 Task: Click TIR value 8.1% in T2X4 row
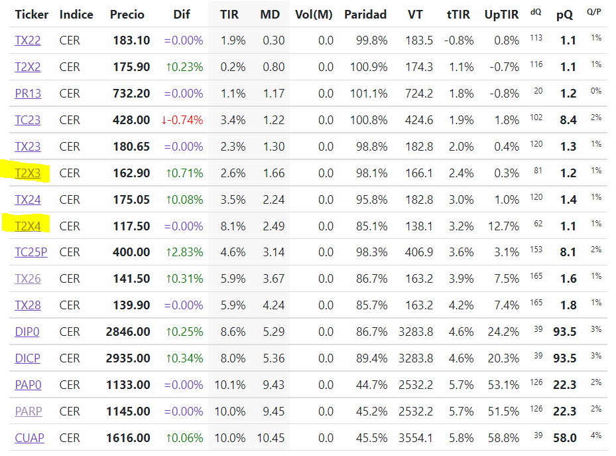click(233, 226)
